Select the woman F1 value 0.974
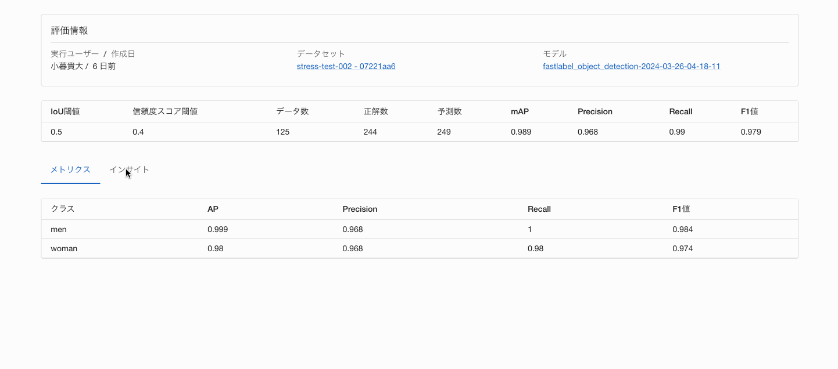The height and width of the screenshot is (369, 838). click(x=682, y=248)
